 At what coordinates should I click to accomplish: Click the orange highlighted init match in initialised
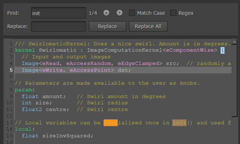(x=110, y=123)
